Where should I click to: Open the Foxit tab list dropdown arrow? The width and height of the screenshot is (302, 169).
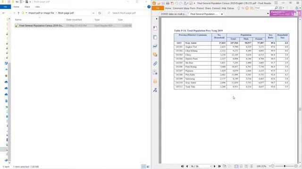point(268,14)
